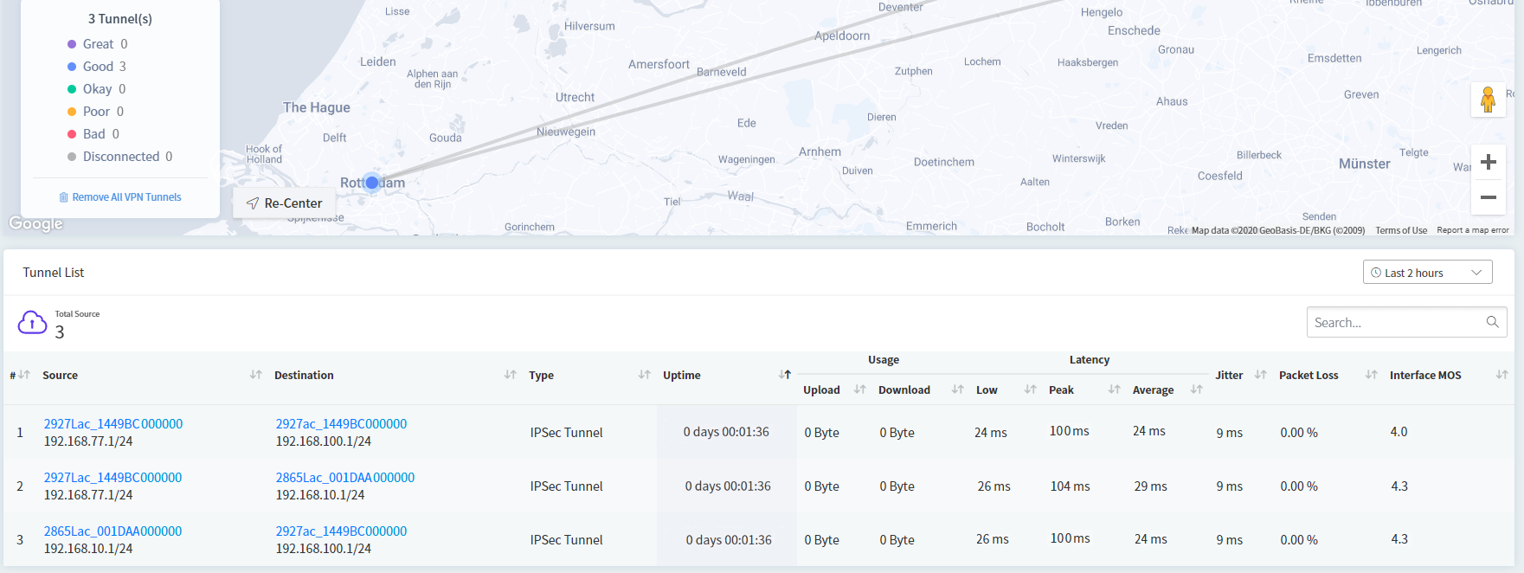1524x573 pixels.
Task: Open source 2927Lac_1449BC000000 in row 2
Action: pos(113,478)
